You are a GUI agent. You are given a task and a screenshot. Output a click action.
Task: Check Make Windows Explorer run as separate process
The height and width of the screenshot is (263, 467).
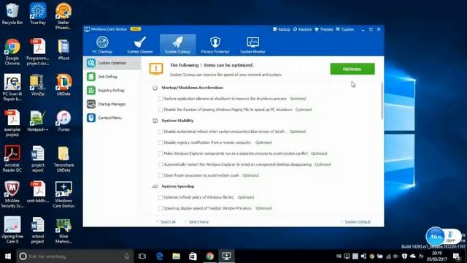(161, 153)
